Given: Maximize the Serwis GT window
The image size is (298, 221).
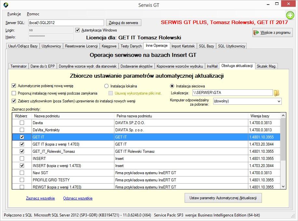Looking at the screenshot, I should tap(277, 4).
